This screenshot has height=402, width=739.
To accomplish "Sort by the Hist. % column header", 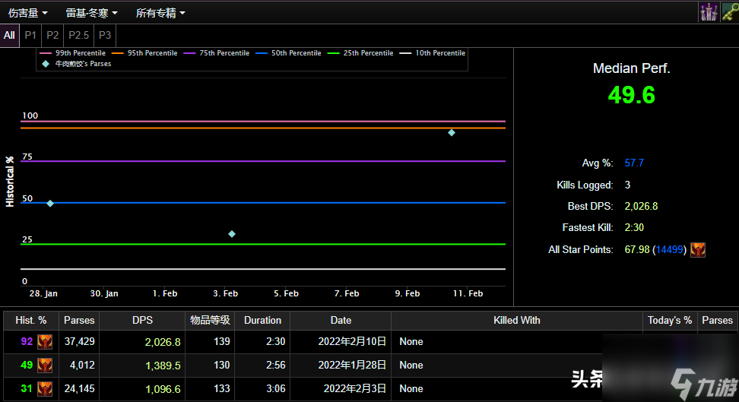I will pyautogui.click(x=31, y=321).
